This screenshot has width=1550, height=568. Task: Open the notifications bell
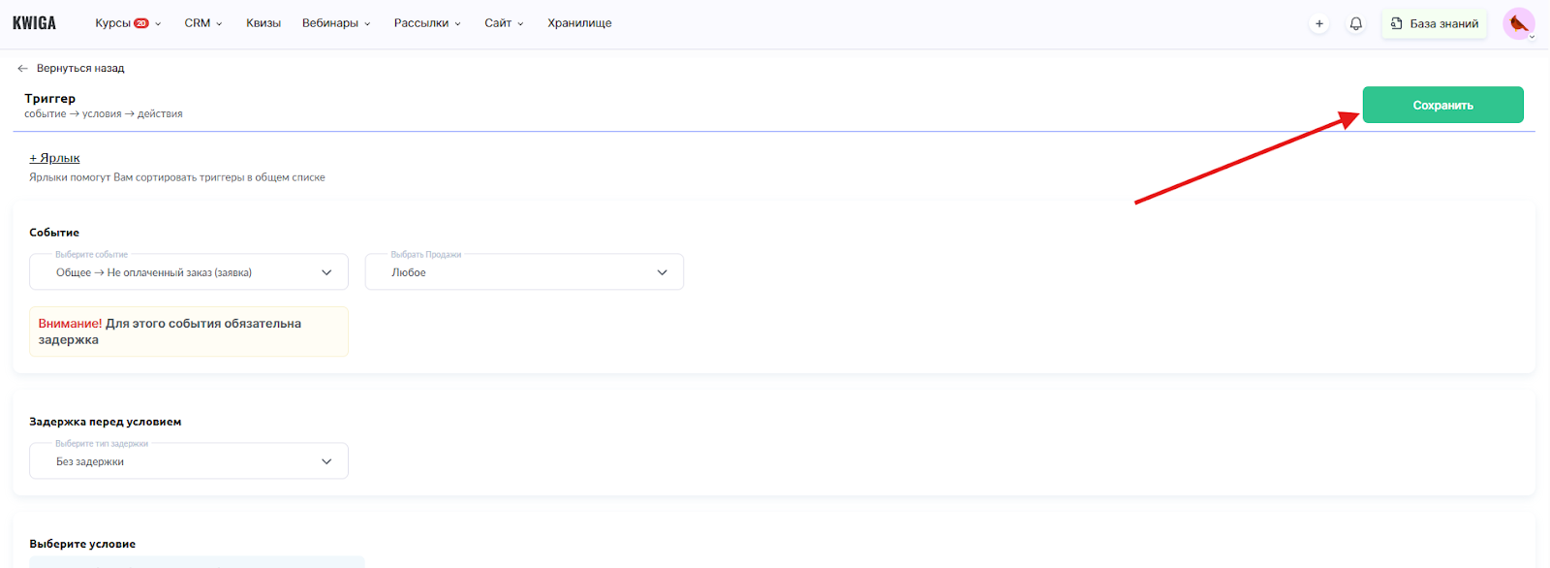tap(1356, 23)
